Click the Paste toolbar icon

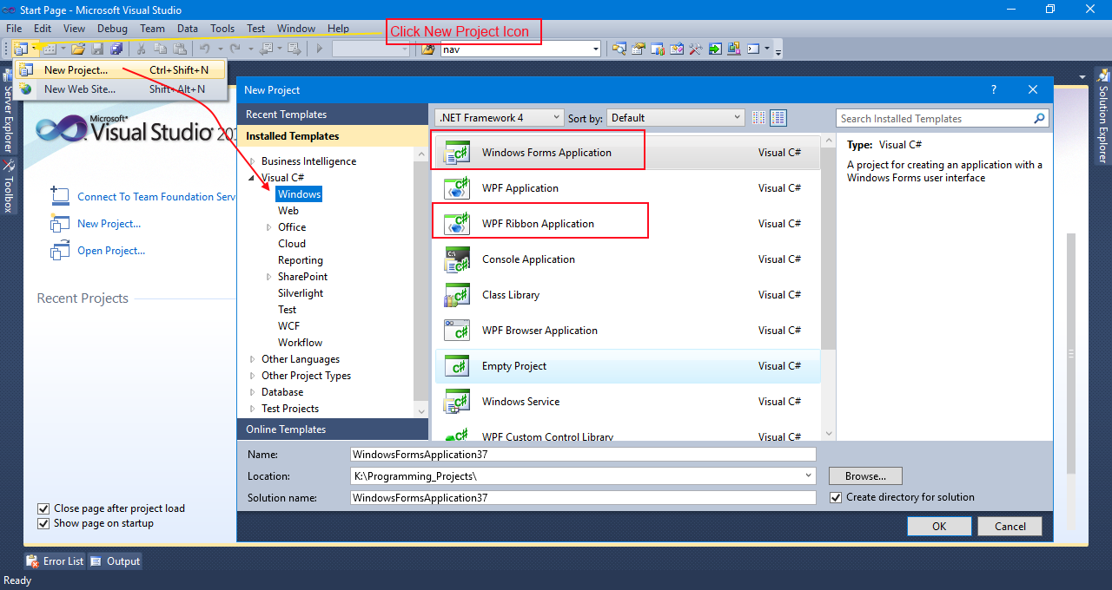[x=180, y=49]
